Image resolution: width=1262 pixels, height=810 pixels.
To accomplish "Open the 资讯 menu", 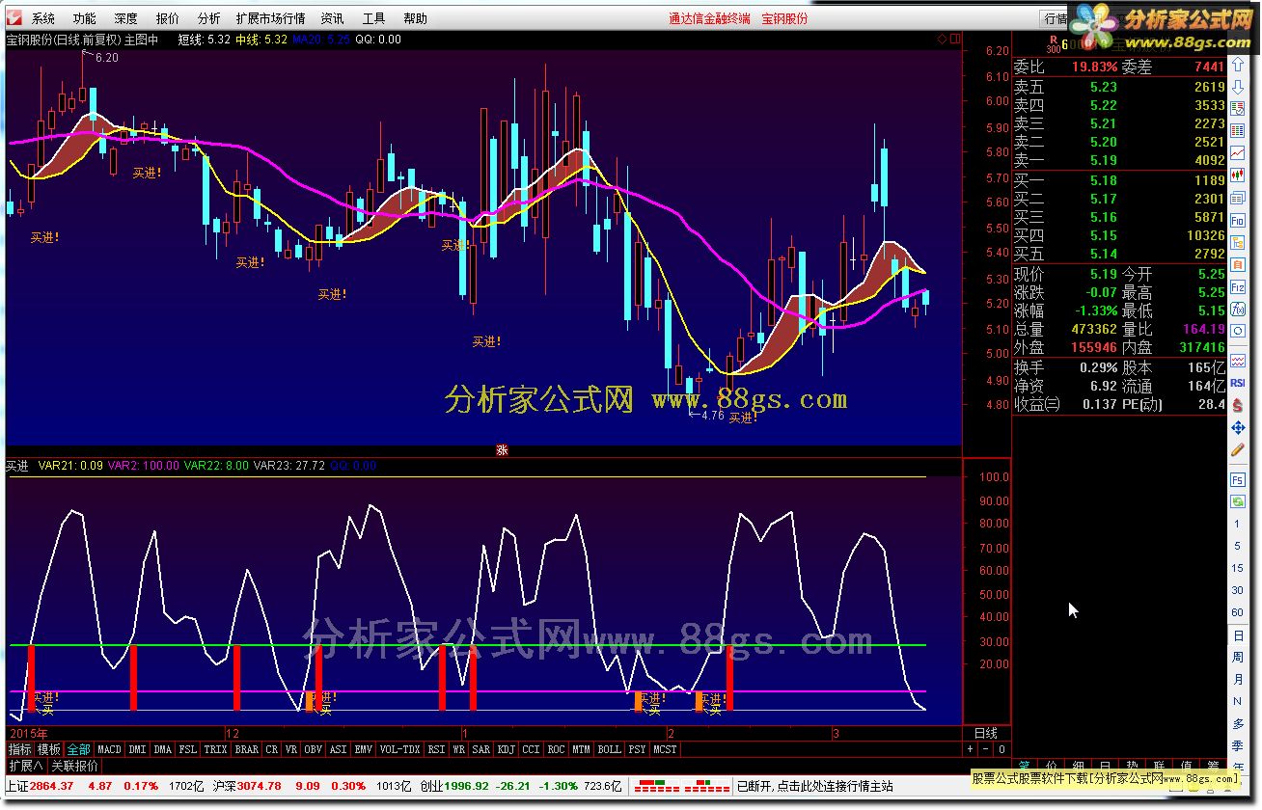I will pos(333,18).
